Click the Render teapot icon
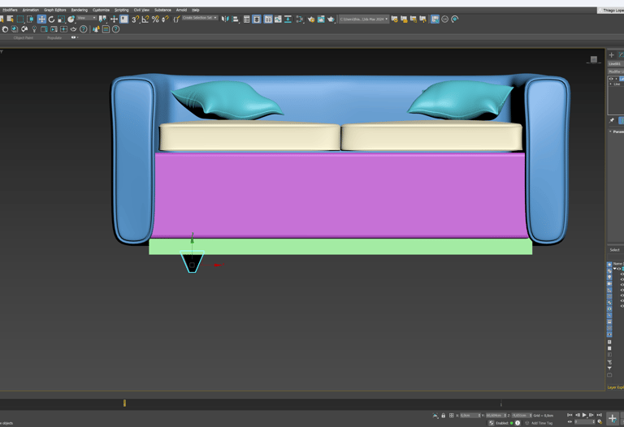The width and height of the screenshot is (624, 427). point(331,19)
